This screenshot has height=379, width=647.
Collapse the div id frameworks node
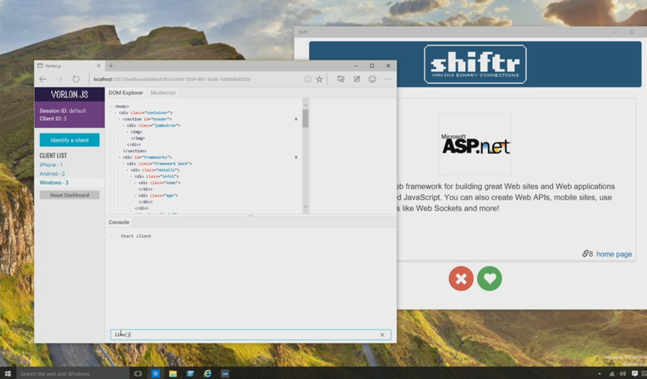click(119, 157)
